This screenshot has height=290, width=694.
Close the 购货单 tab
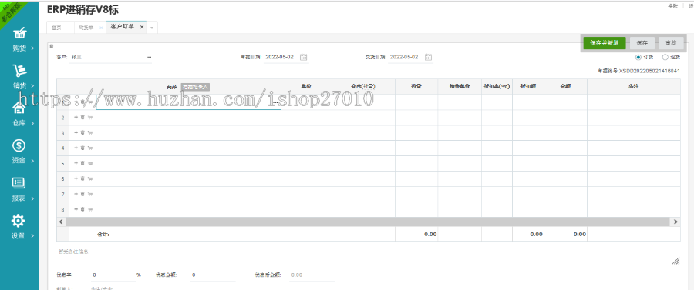(x=101, y=28)
